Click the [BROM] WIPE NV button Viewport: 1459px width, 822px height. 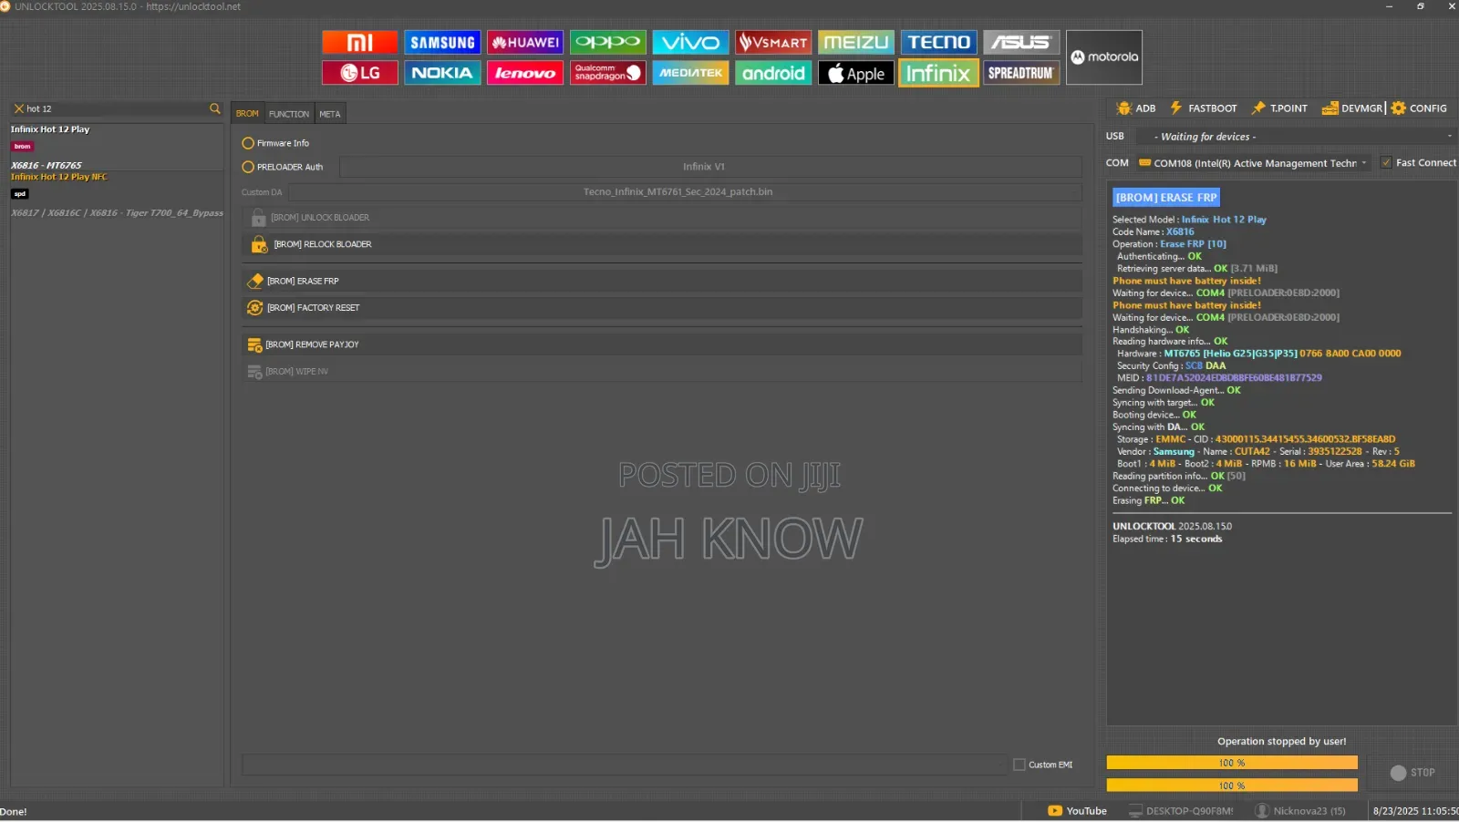pyautogui.click(x=662, y=372)
